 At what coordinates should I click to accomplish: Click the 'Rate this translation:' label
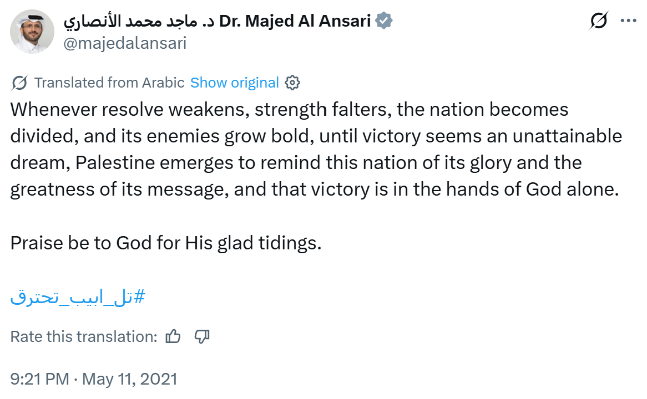84,336
